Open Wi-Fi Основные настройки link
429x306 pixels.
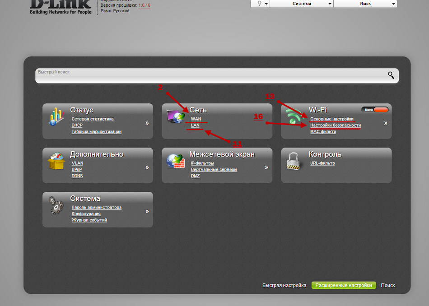click(332, 119)
